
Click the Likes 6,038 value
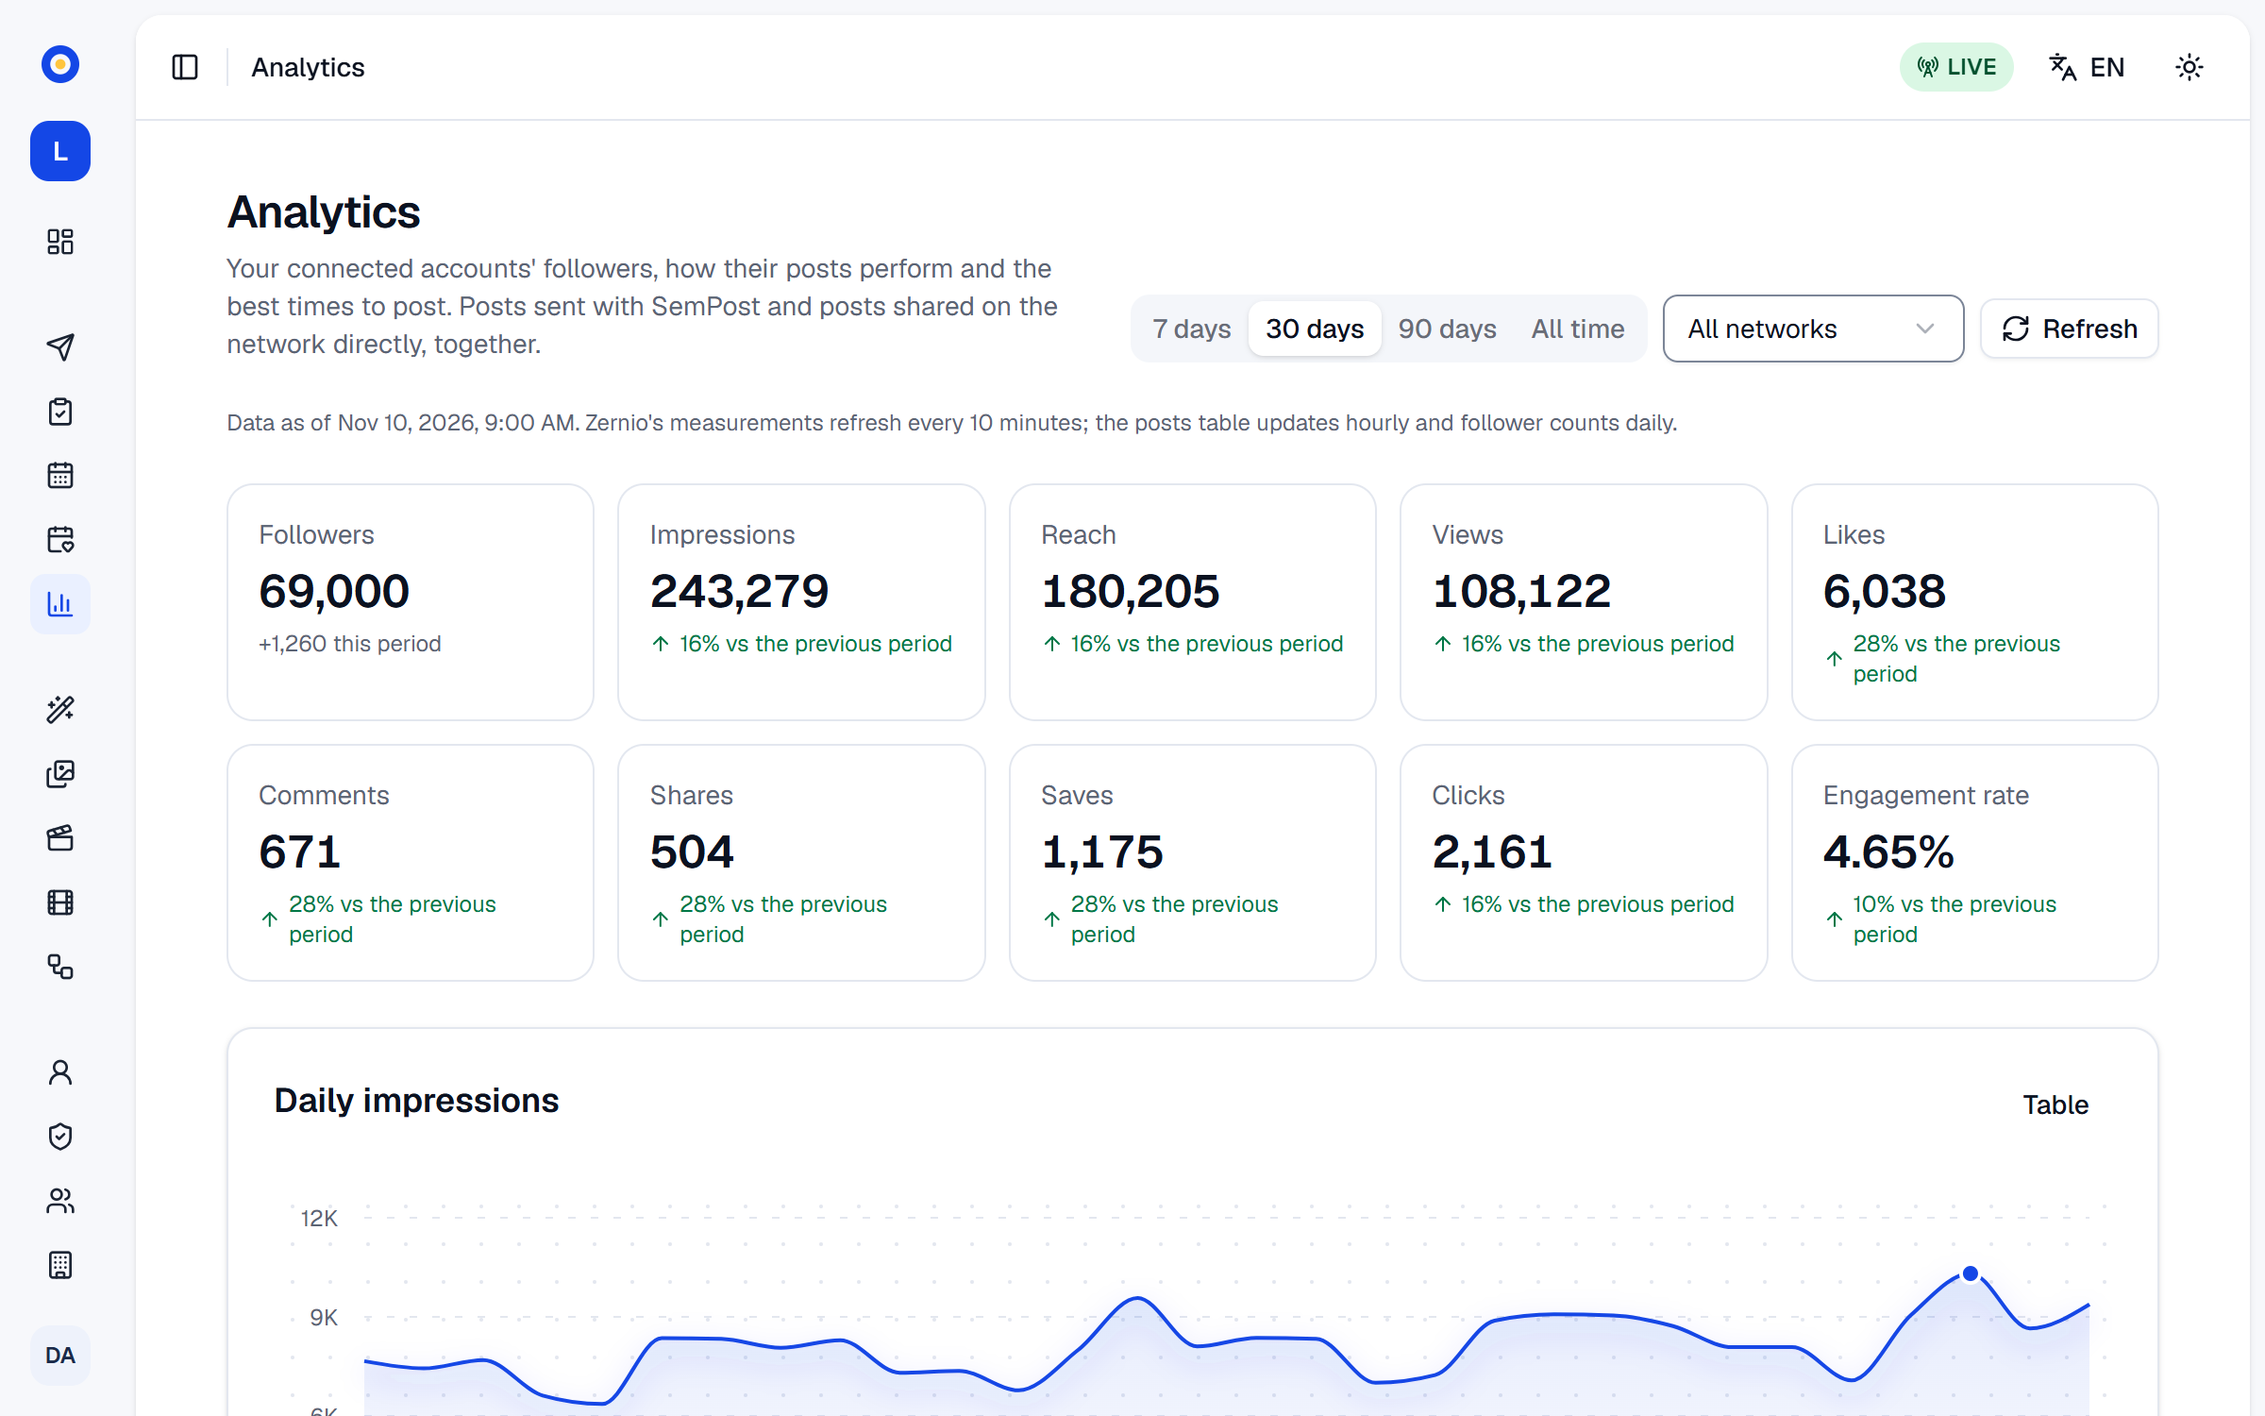click(1884, 591)
